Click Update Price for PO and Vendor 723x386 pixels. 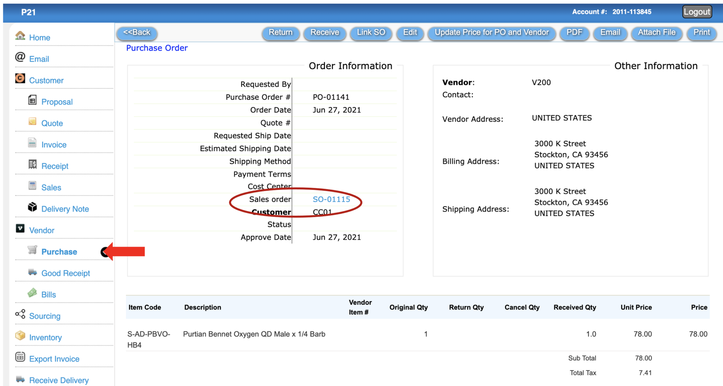pyautogui.click(x=492, y=33)
